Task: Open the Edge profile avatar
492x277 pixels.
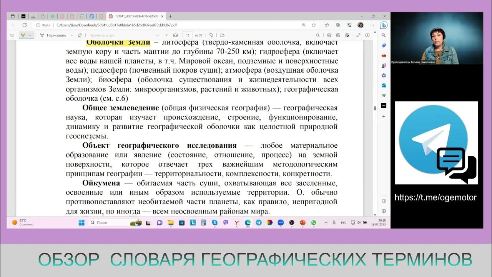Action: pyautogui.click(x=361, y=25)
